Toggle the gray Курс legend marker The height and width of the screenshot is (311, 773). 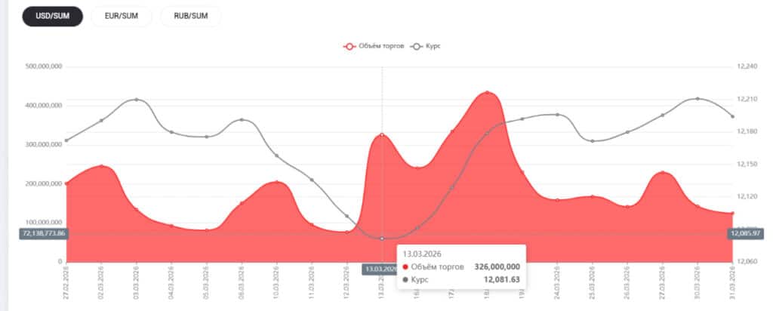pos(416,47)
